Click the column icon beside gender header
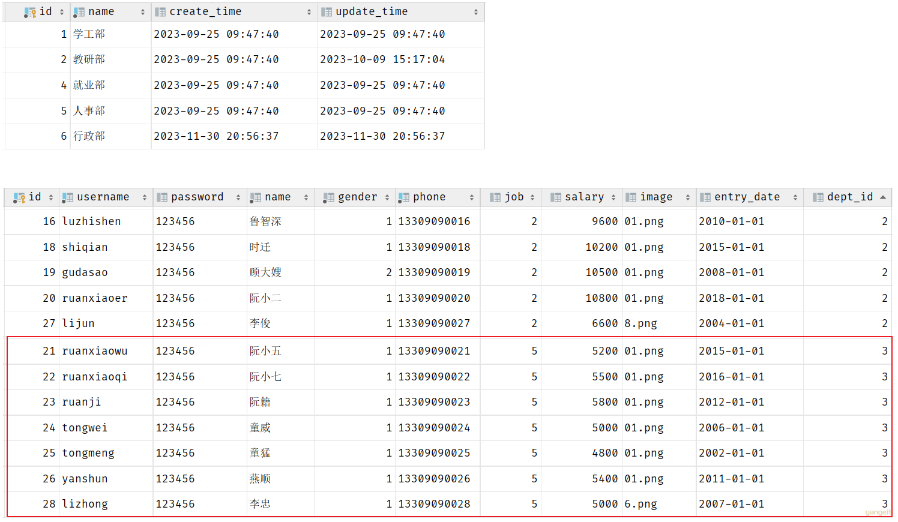The height and width of the screenshot is (522, 898). pos(328,197)
